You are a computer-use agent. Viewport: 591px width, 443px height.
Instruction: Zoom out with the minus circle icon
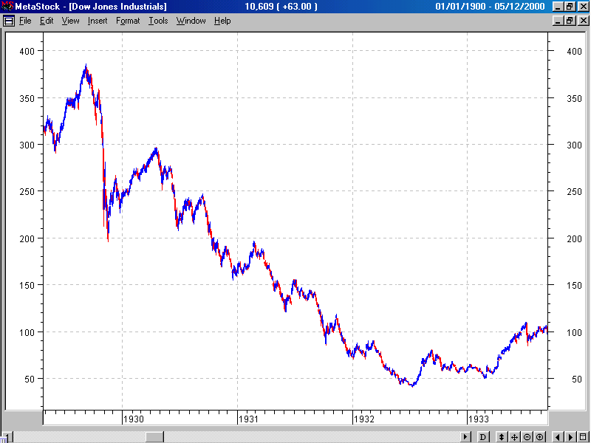click(x=527, y=437)
